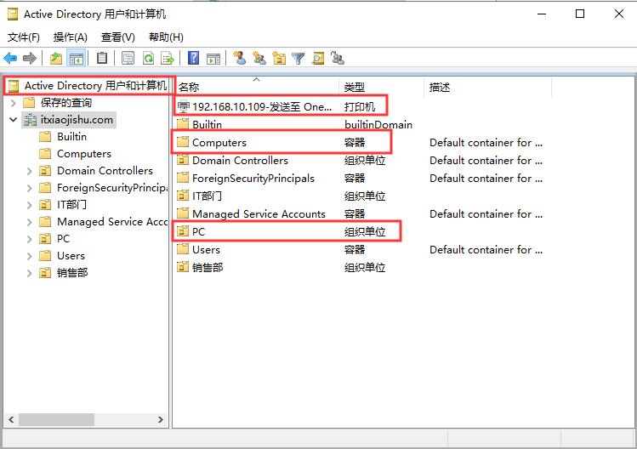Open the 操作(A) menu
Screen dimensions: 637x449
pos(70,37)
